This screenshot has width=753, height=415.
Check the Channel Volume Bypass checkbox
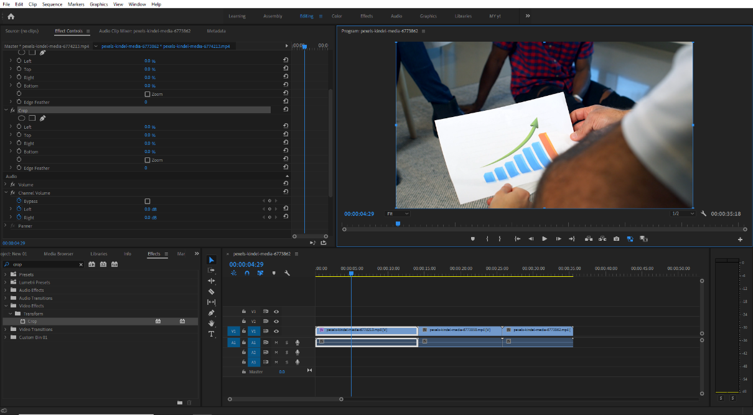click(x=147, y=202)
